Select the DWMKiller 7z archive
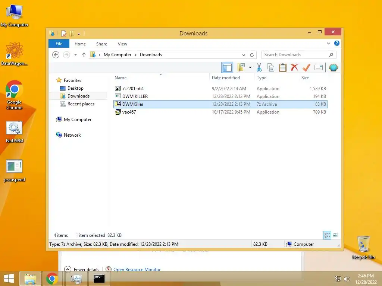The image size is (382, 286). [220, 104]
